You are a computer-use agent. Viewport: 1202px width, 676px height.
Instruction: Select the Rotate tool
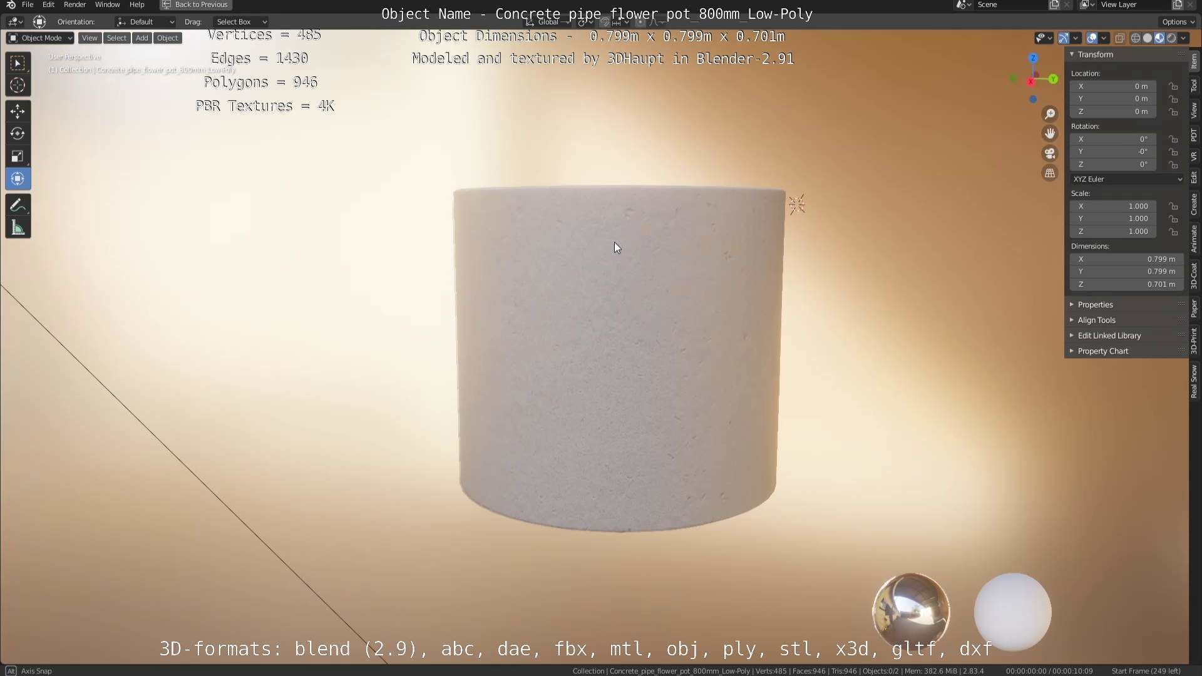18,134
